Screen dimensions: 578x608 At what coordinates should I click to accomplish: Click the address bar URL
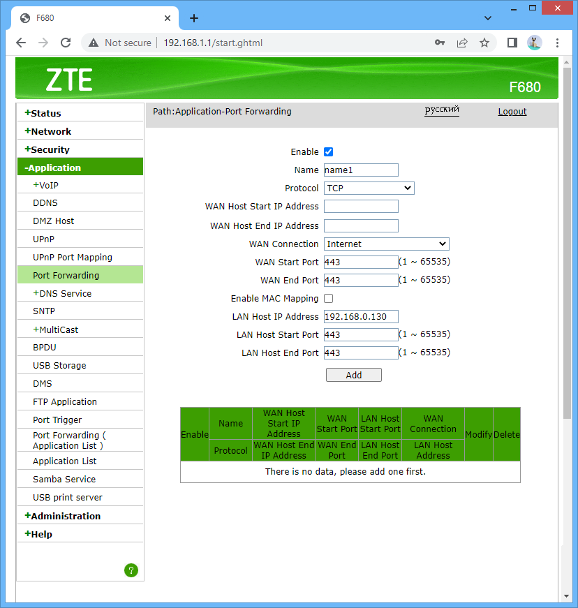pos(213,43)
